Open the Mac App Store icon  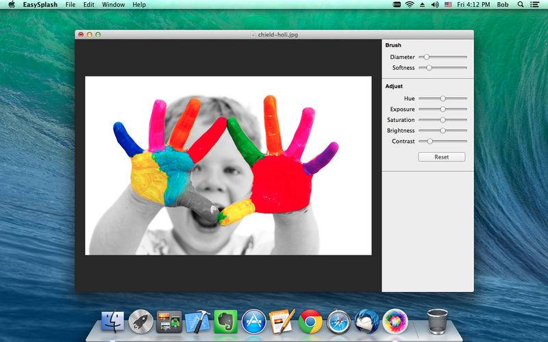click(x=253, y=321)
